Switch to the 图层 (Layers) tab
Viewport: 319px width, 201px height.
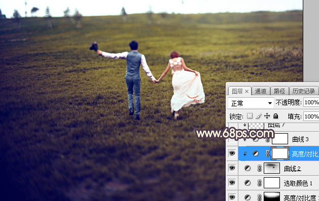tap(237, 91)
